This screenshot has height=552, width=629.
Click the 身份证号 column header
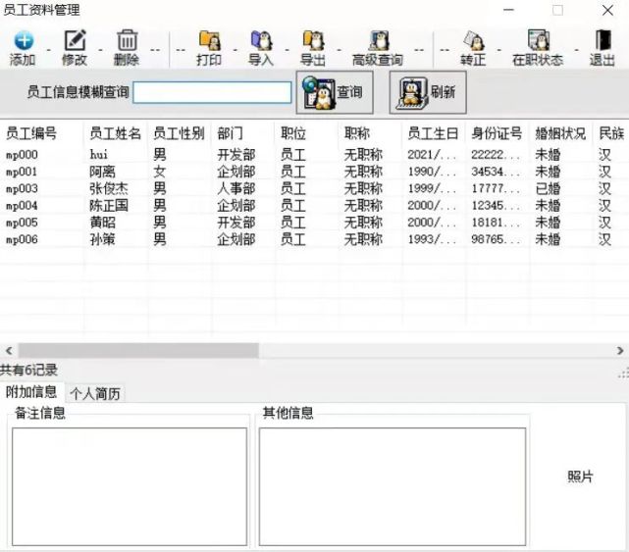(x=497, y=133)
